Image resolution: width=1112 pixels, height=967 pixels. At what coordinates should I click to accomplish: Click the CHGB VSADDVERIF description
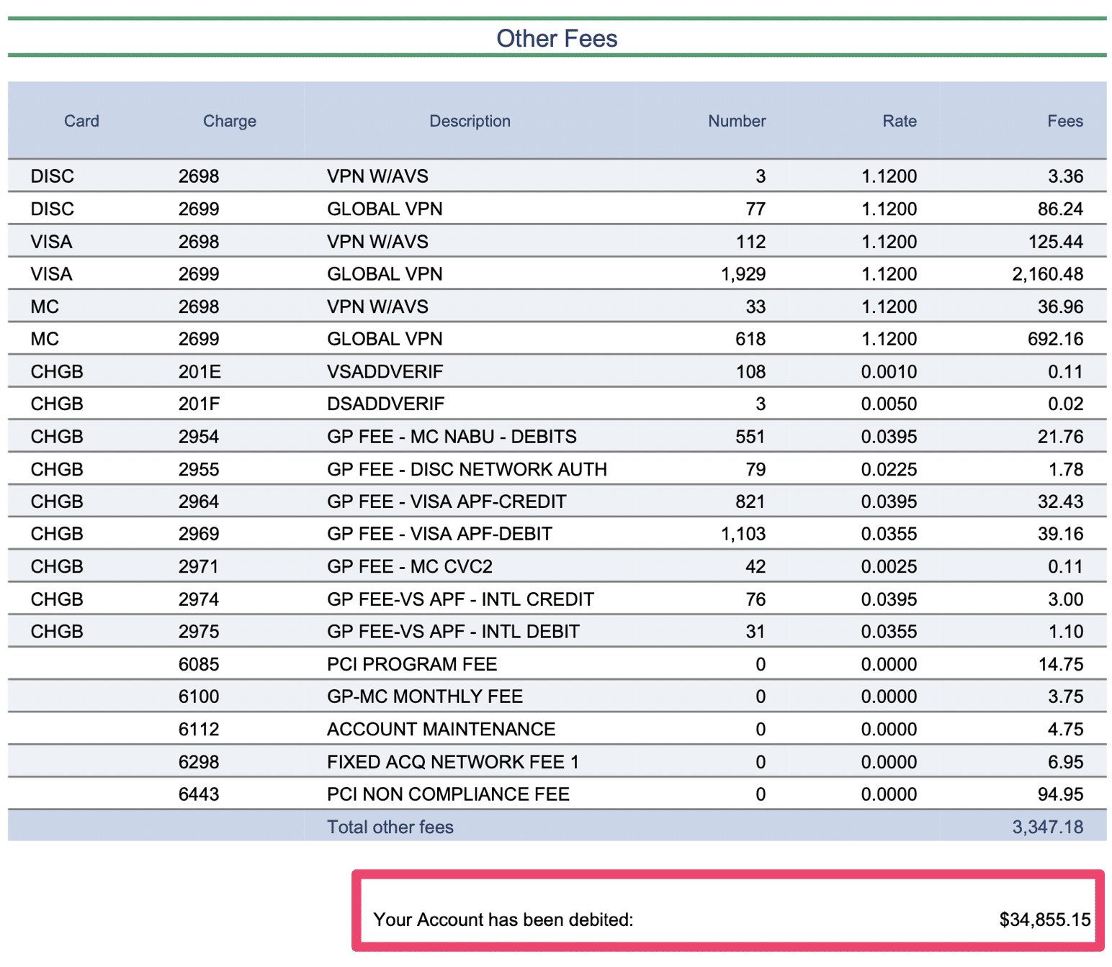click(x=385, y=371)
